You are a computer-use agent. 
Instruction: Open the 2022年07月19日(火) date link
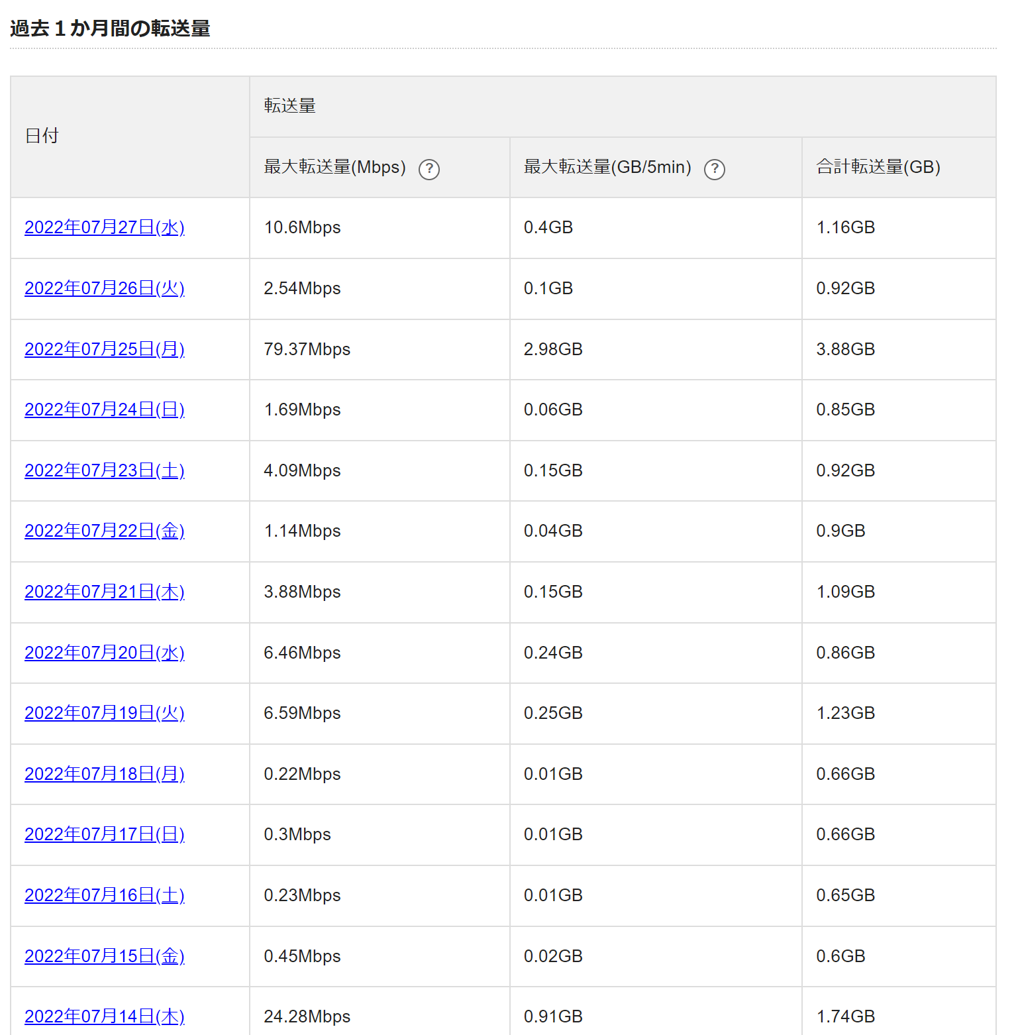105,713
